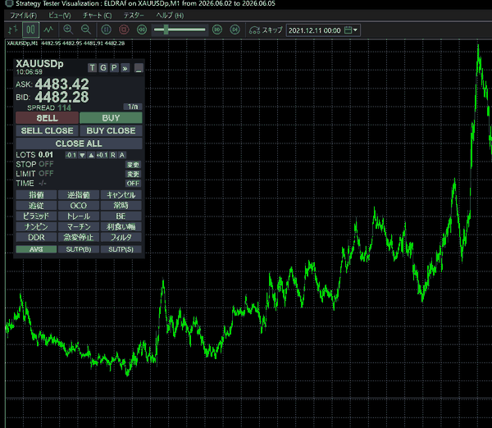492x428 pixels.
Task: Adjust the playback speed slider
Action: pyautogui.click(x=166, y=30)
